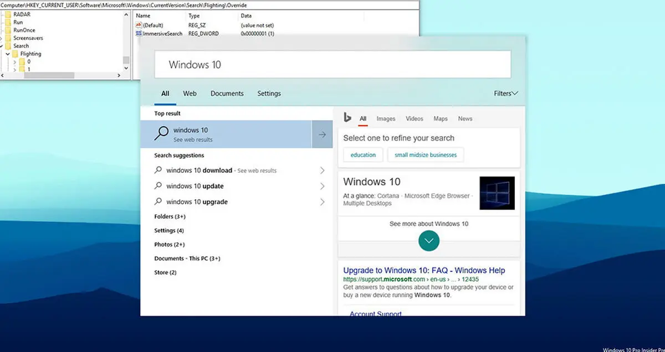The width and height of the screenshot is (665, 352).
Task: Click the Bing logo icon
Action: point(347,118)
